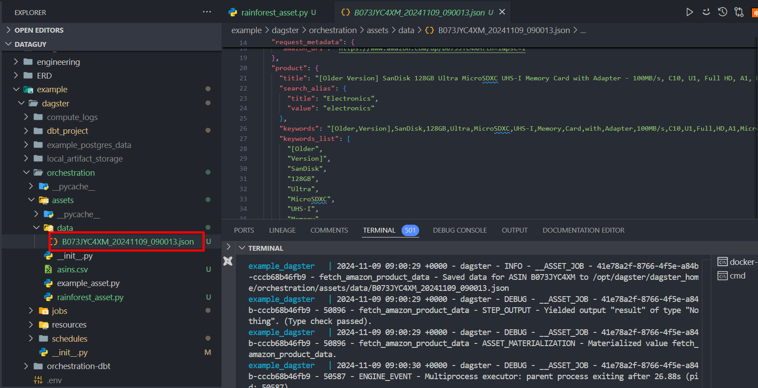This screenshot has width=758, height=388.
Task: Open the timeline history clock icon
Action: [x=722, y=12]
